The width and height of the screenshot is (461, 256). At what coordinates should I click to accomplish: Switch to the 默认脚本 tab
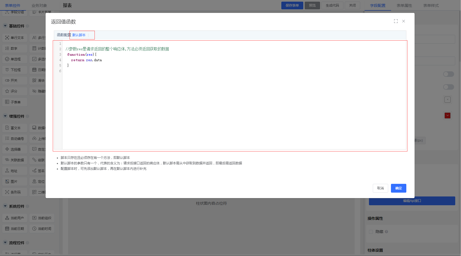(x=79, y=35)
